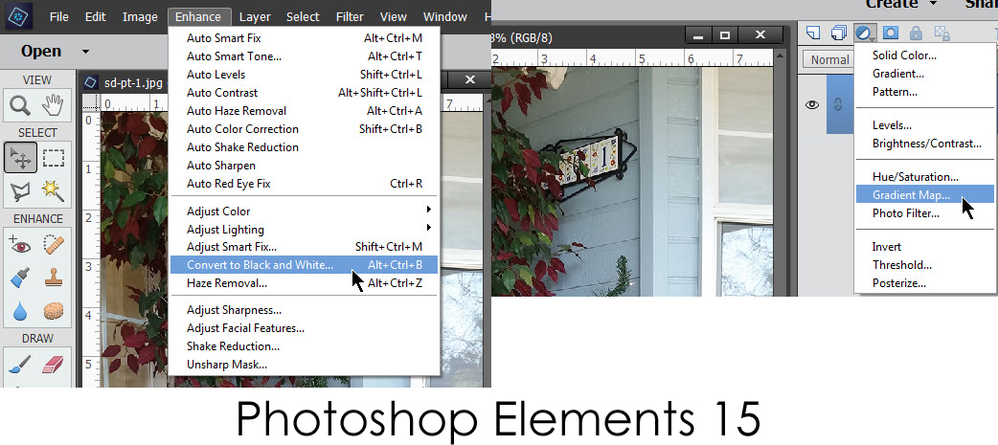The height and width of the screenshot is (445, 998).
Task: Choose Auto Smart Tone
Action: click(305, 56)
